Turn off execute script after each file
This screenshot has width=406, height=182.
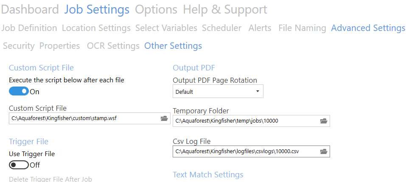[x=19, y=91]
